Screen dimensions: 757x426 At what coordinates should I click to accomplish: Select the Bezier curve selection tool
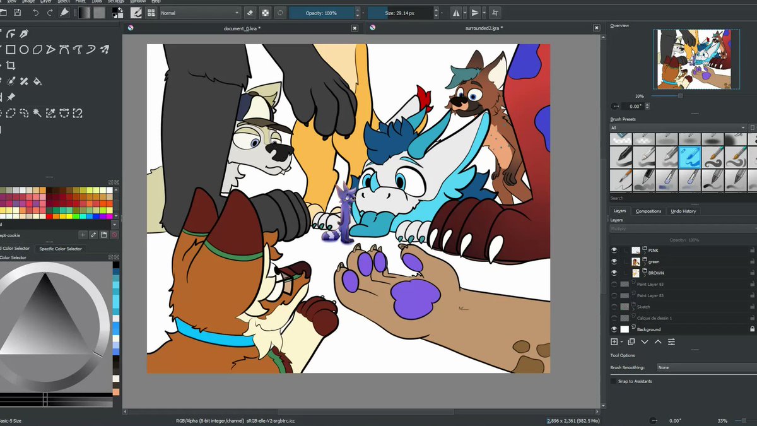[x=64, y=113]
